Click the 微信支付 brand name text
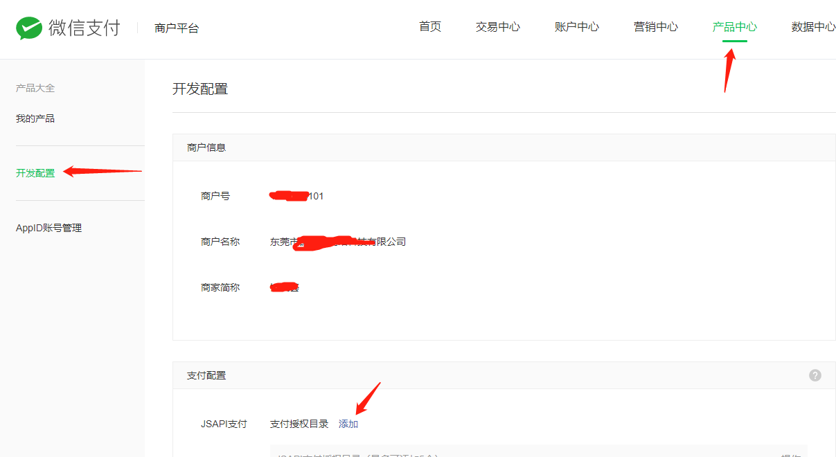The image size is (836, 457). coord(84,28)
